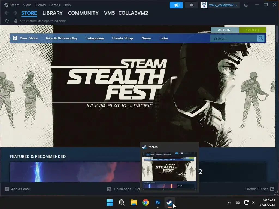Click the Big Picture mode monitor icon
This screenshot has width=279, height=209.
(246, 5)
